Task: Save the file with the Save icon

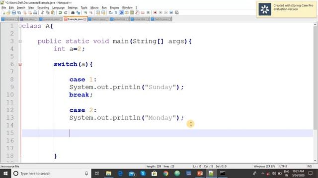Action: [13, 12]
